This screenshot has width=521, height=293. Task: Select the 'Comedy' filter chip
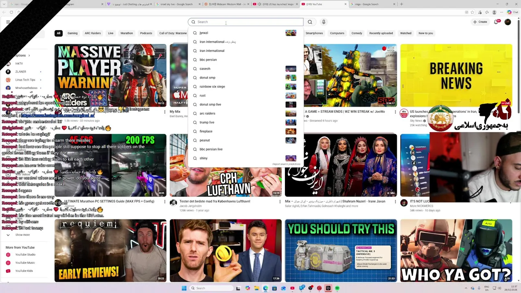tap(357, 33)
